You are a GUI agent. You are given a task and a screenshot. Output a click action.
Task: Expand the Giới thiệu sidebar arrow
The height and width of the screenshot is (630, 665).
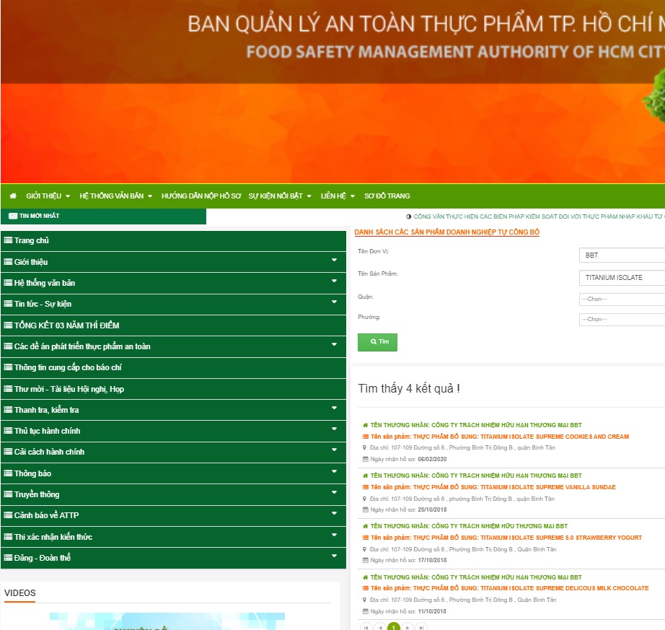[334, 260]
